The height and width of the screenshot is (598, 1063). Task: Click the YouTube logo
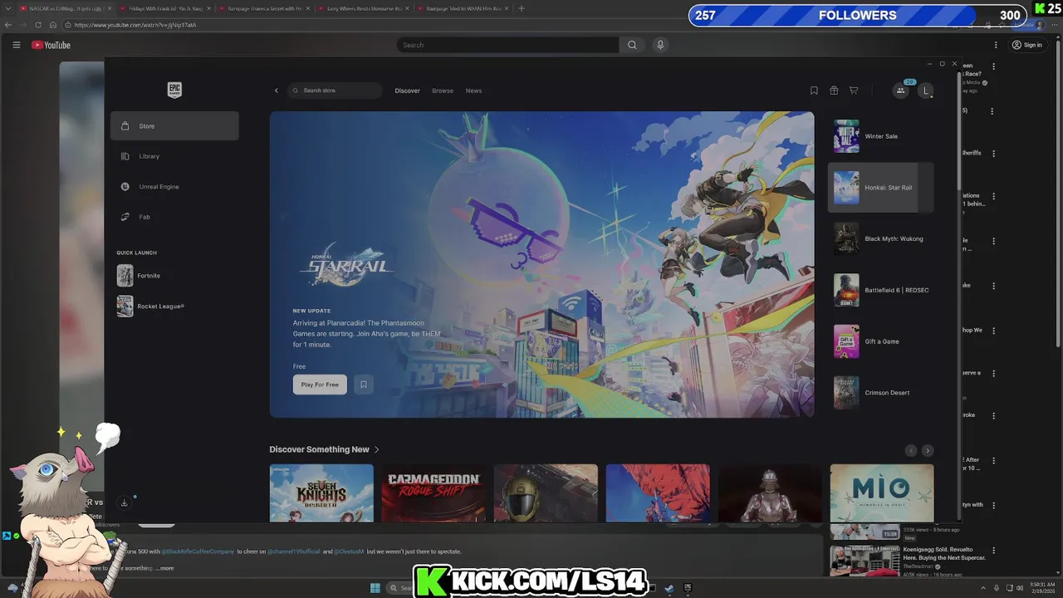pos(51,45)
